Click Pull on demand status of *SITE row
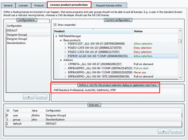This screenshot has width=188, height=140. [143, 77]
